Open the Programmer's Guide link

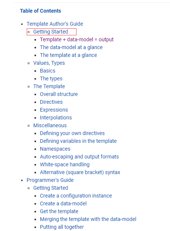click(x=50, y=180)
